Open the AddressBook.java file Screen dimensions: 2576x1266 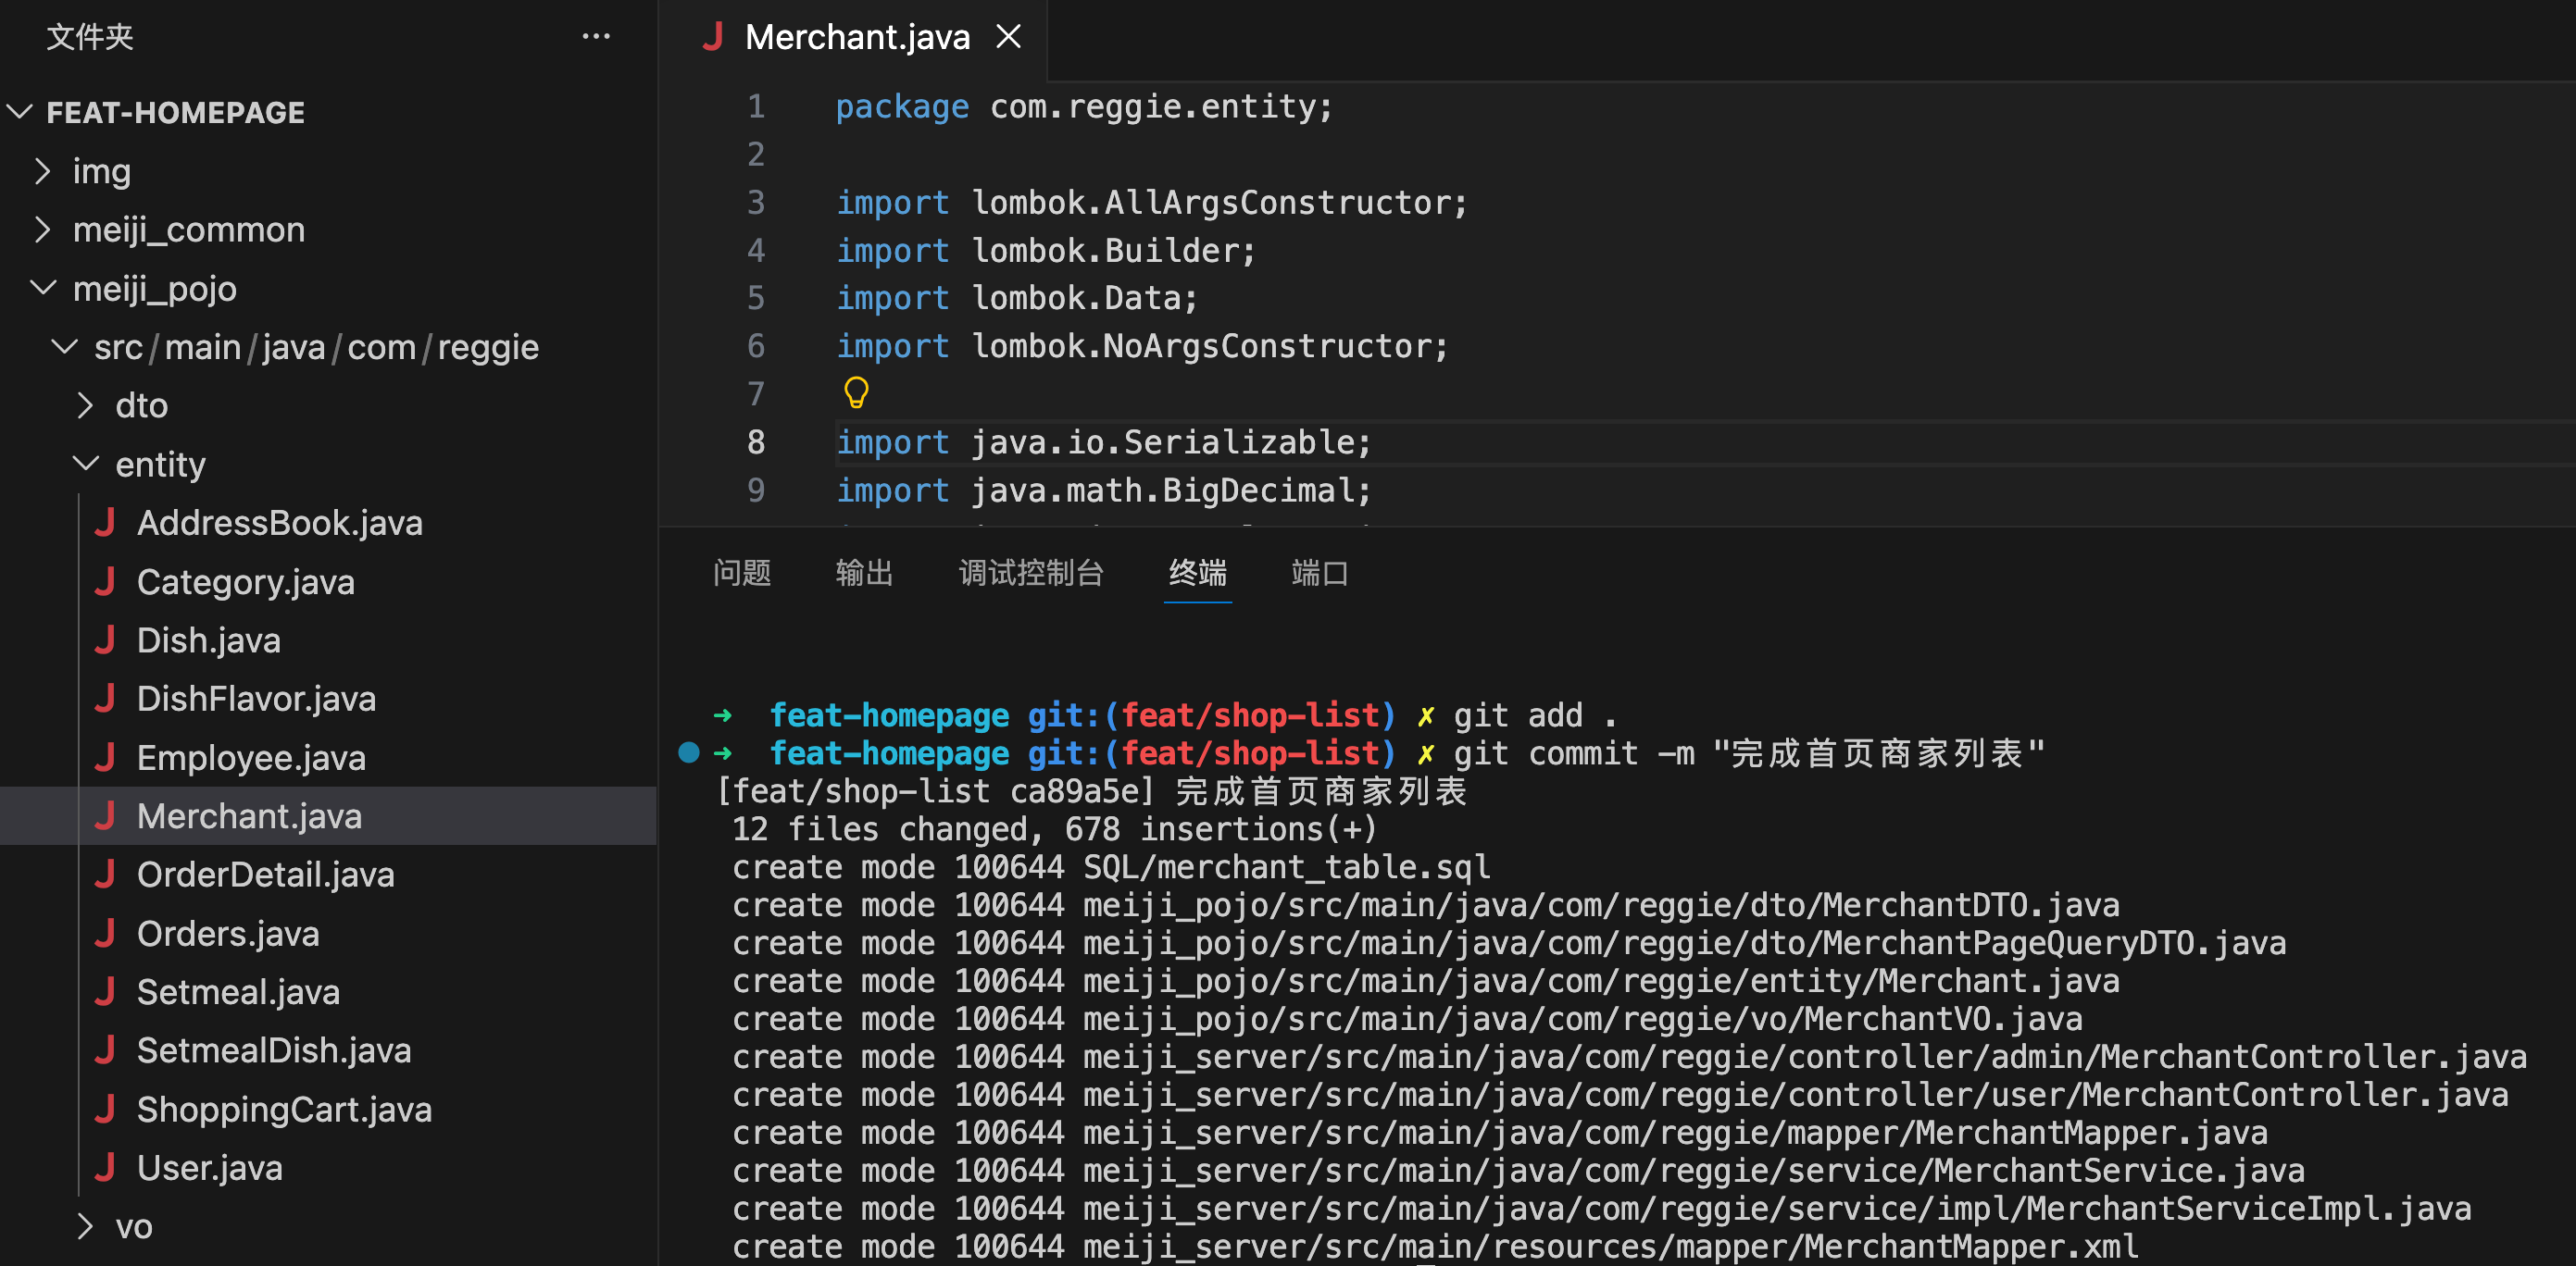pos(279,523)
